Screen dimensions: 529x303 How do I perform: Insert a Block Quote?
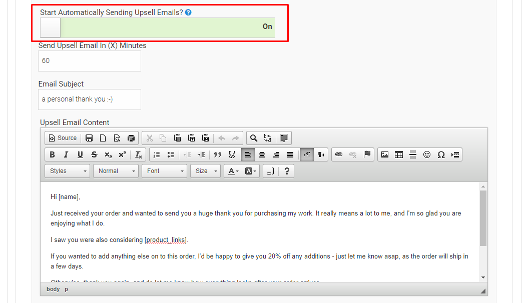[x=218, y=154]
